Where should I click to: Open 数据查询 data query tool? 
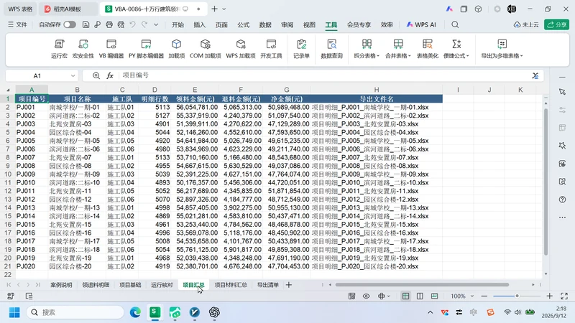coord(331,49)
